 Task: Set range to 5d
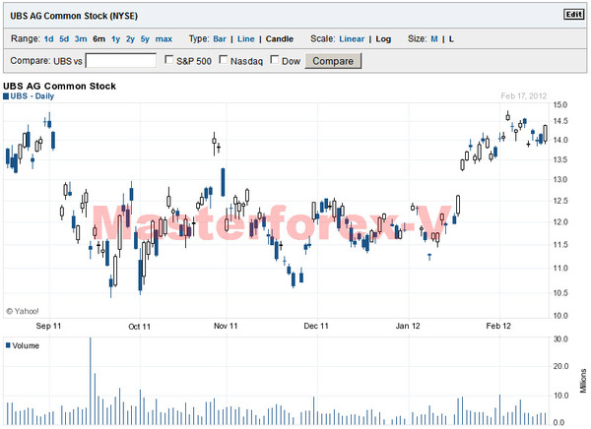[x=64, y=38]
